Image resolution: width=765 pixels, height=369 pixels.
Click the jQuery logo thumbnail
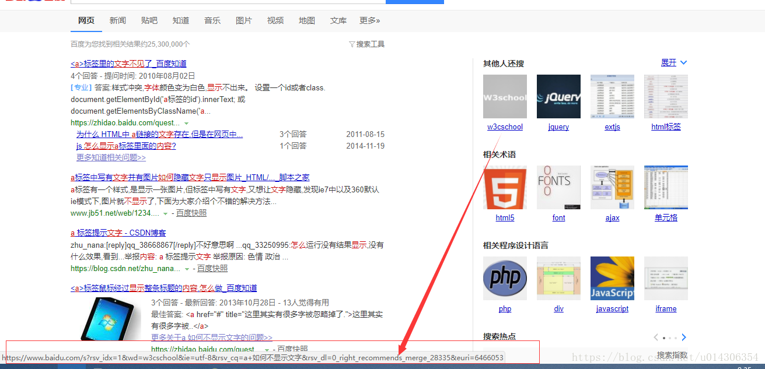tap(558, 96)
